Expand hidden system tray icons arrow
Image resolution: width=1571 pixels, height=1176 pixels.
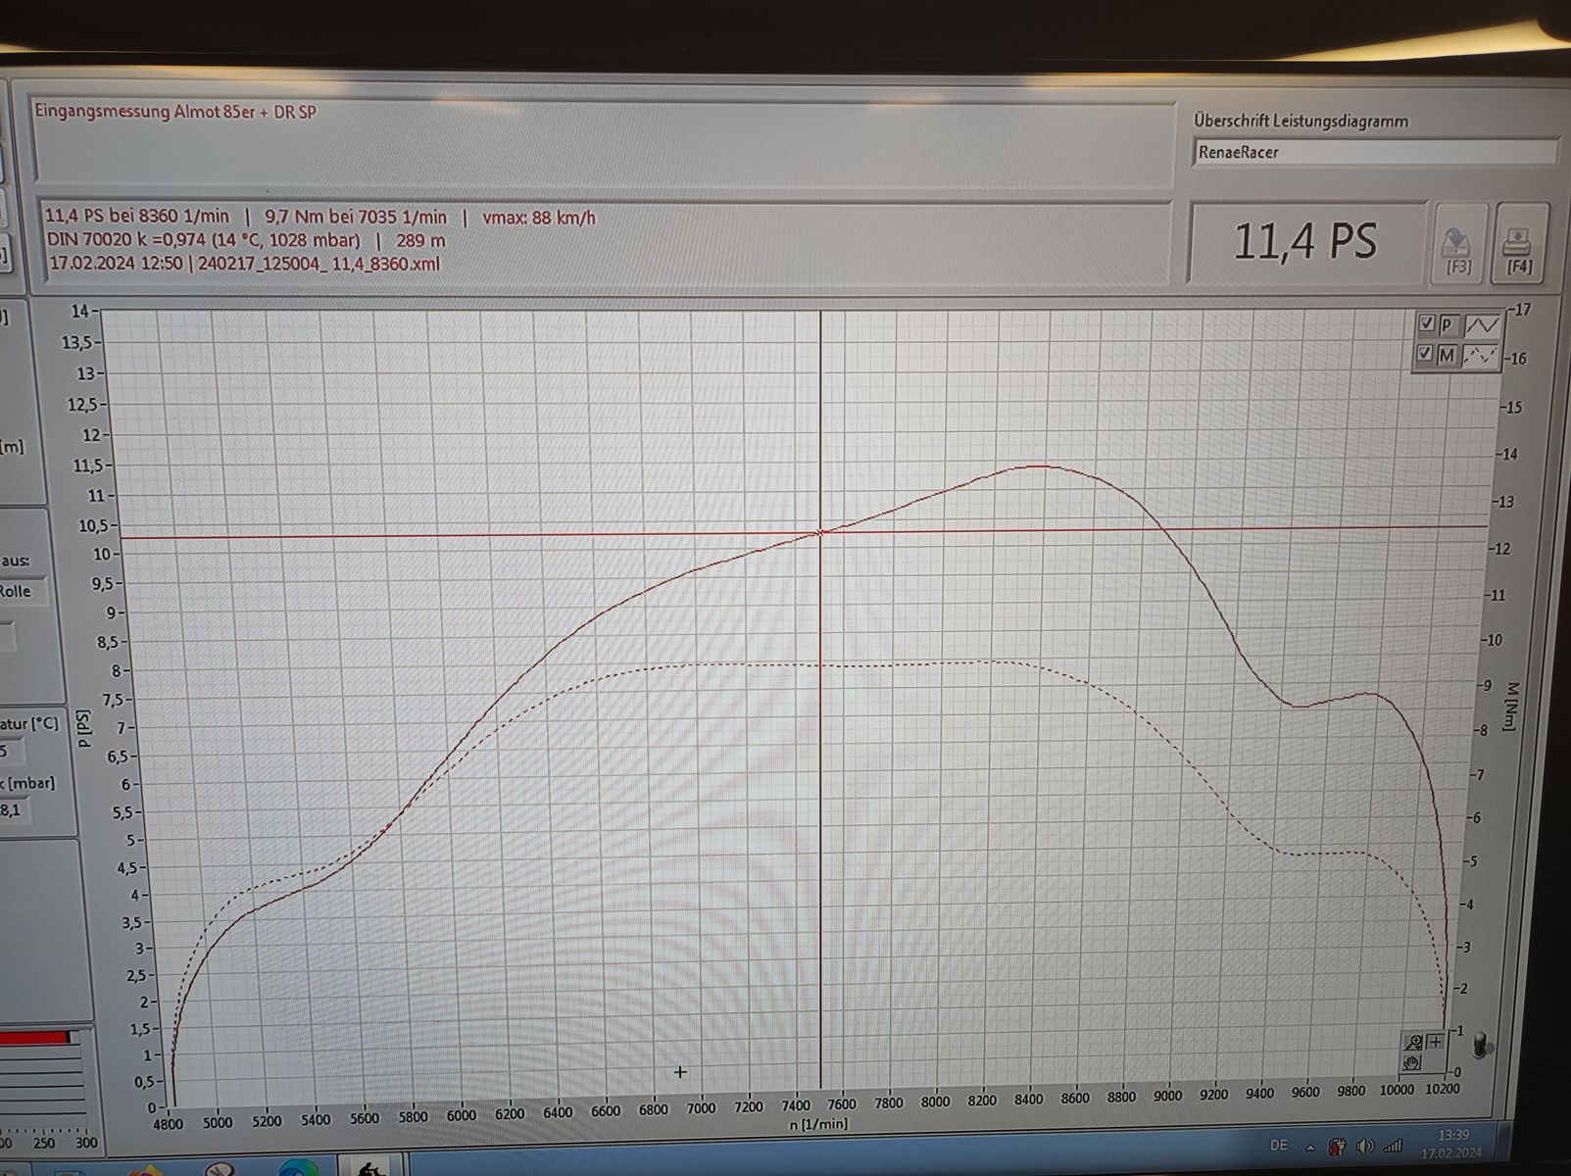coord(1310,1147)
